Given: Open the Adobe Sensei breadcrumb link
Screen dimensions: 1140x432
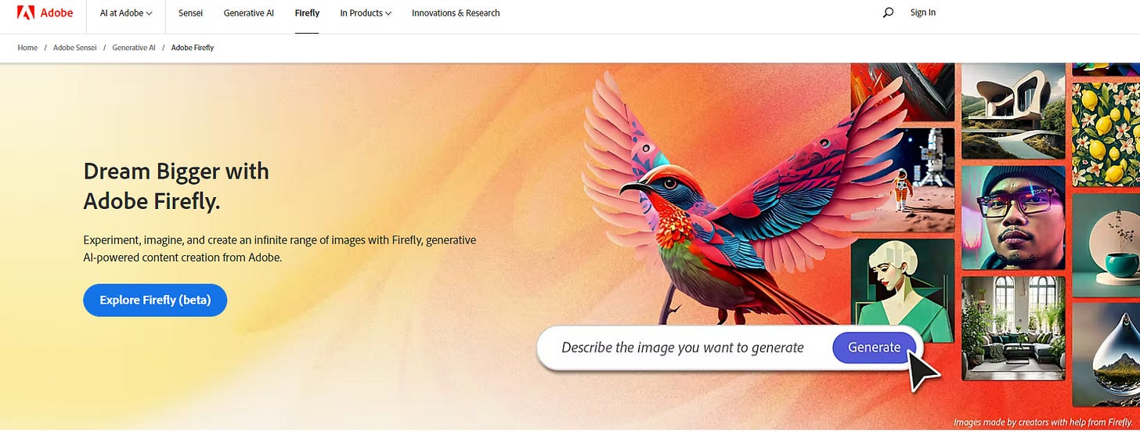Looking at the screenshot, I should pos(75,48).
